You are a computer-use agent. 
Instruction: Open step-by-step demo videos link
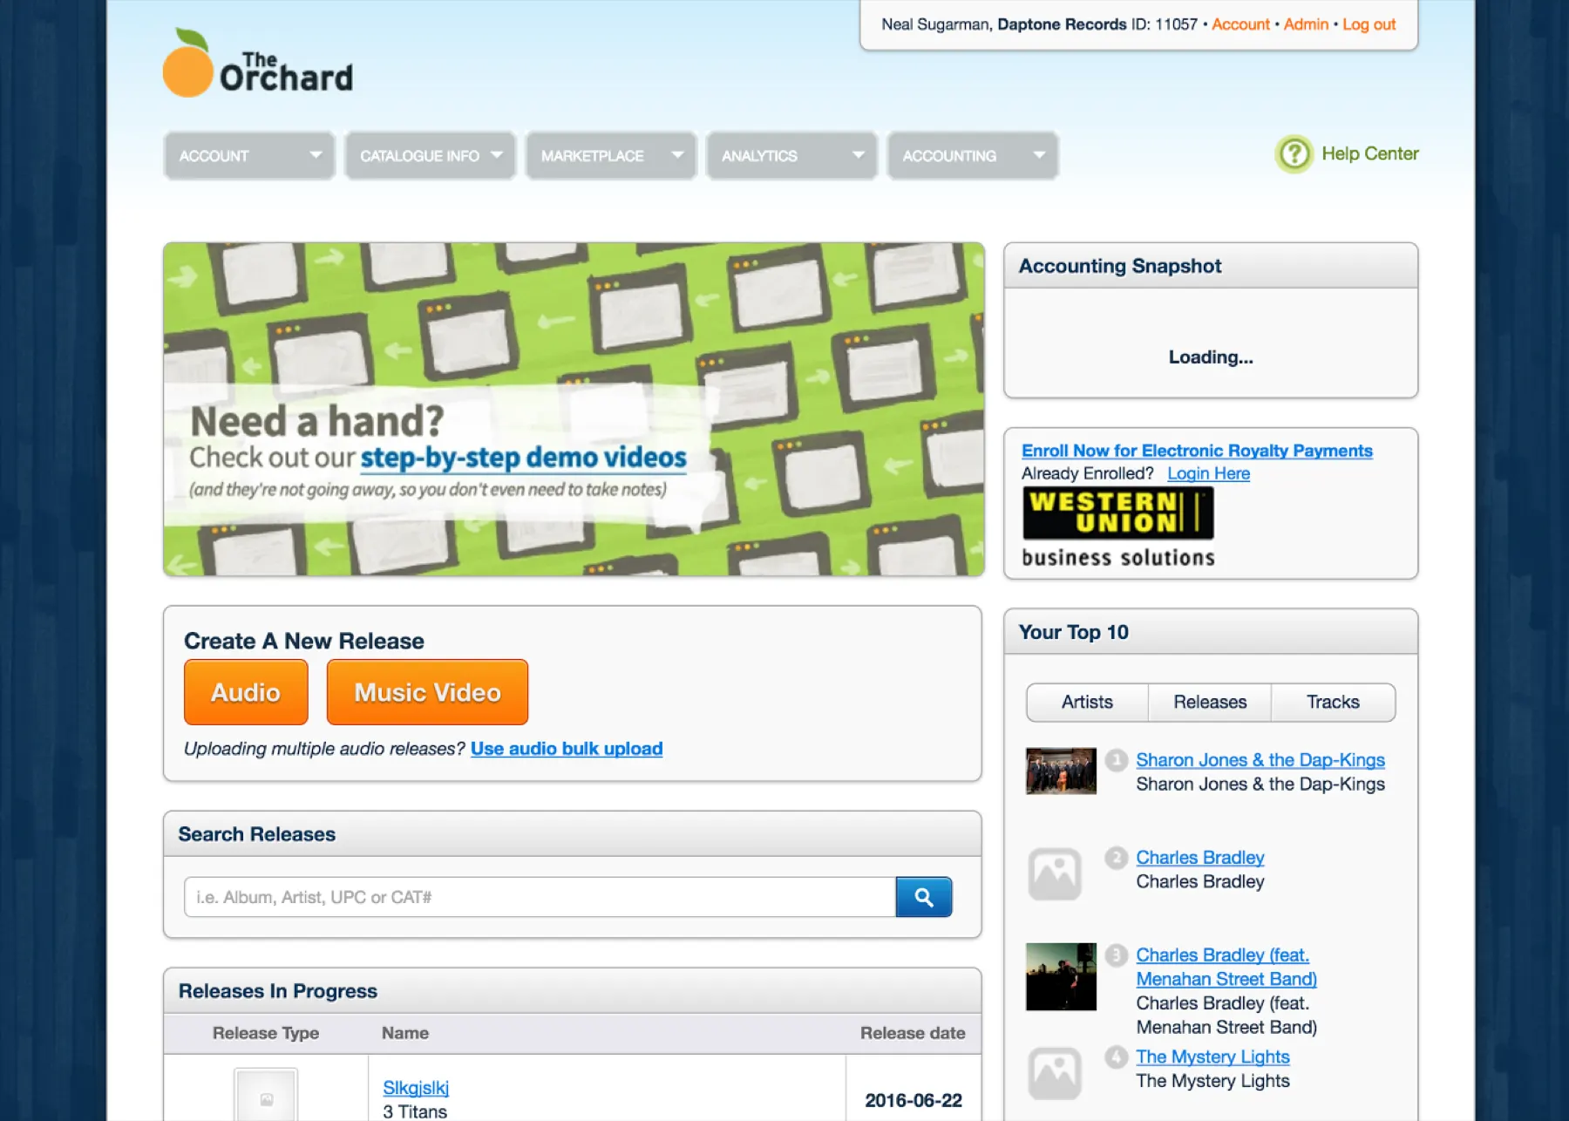[x=523, y=458]
